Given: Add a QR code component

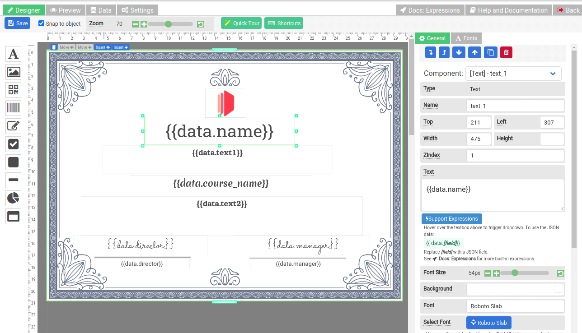Looking at the screenshot, I should 14,90.
